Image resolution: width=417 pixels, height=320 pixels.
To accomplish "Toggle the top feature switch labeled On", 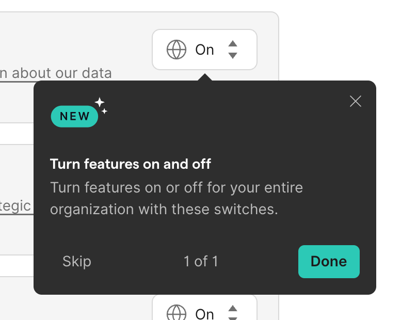I will pyautogui.click(x=204, y=50).
